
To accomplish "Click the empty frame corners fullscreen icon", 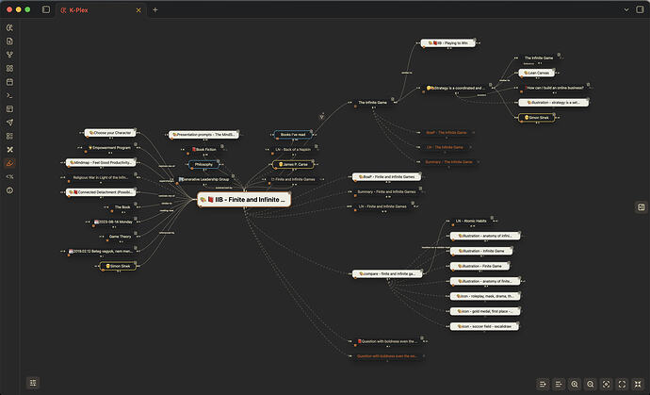I will click(622, 385).
